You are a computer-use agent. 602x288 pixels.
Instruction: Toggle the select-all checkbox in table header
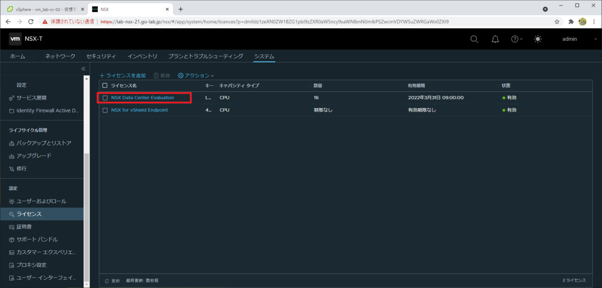coord(105,86)
